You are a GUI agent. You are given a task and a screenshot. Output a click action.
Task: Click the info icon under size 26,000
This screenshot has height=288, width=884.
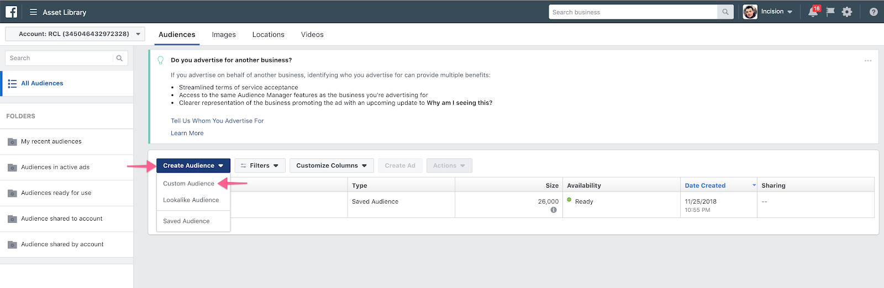[554, 210]
